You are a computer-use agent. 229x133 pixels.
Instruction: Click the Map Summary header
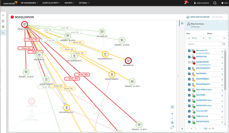point(206,25)
